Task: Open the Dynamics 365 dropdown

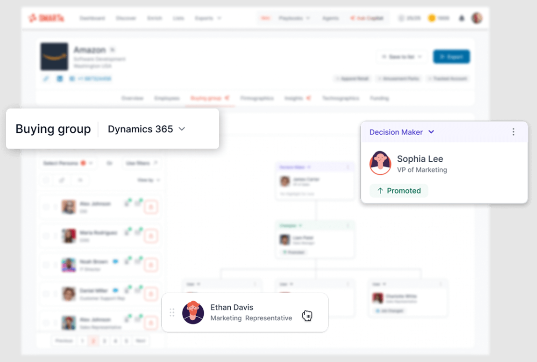Action: tap(146, 129)
